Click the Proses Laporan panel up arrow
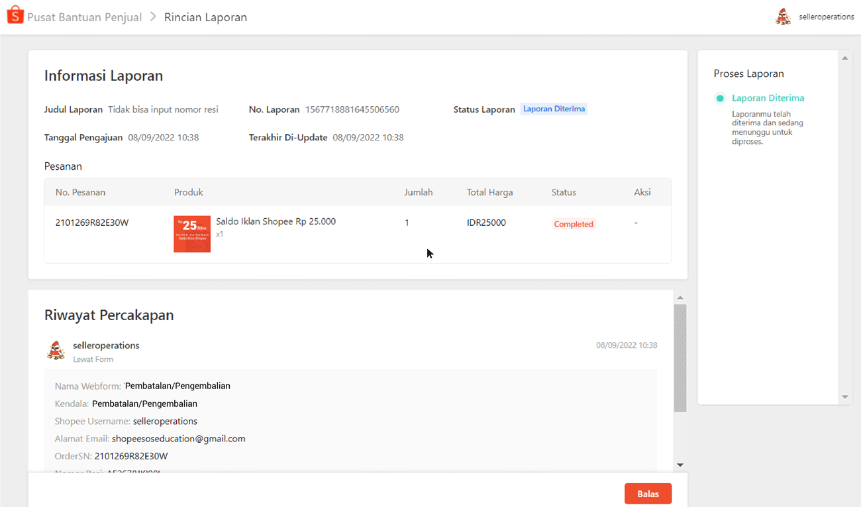861x507 pixels. 844,58
